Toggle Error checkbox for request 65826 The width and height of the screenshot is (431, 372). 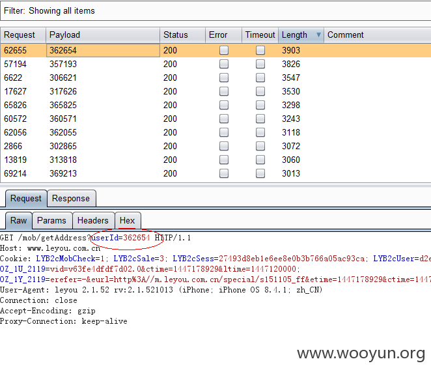tap(224, 105)
